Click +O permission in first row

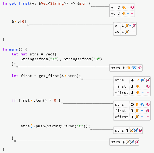click(148, 86)
